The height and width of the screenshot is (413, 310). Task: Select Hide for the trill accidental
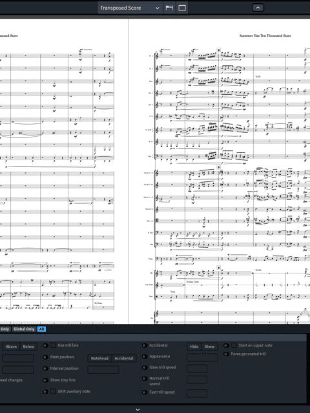194,347
